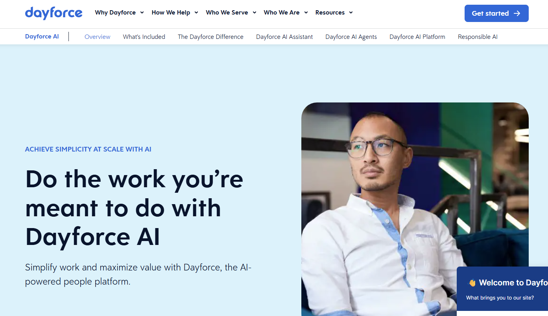This screenshot has width=548, height=316.
Task: Go to The Dayforce Difference section
Action: click(x=210, y=37)
